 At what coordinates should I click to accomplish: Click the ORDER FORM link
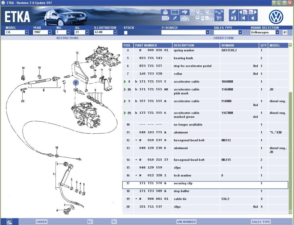click(x=223, y=38)
